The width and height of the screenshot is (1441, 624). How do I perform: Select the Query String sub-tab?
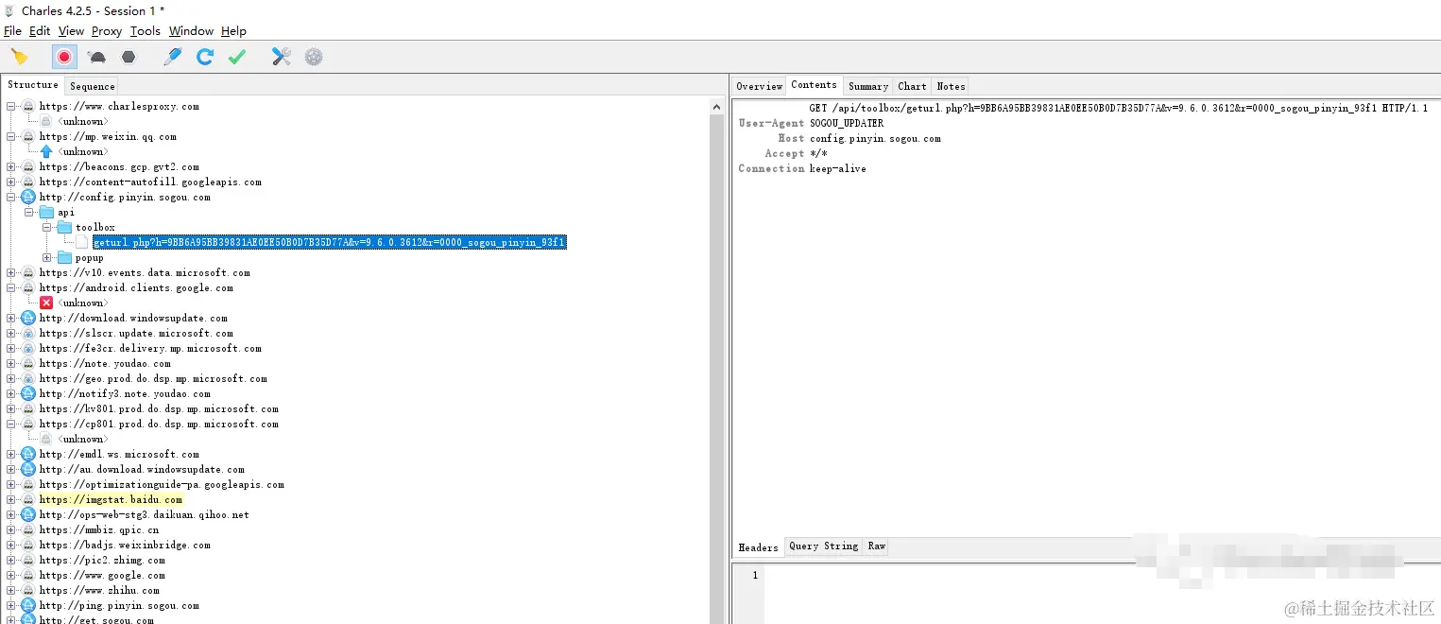[823, 546]
